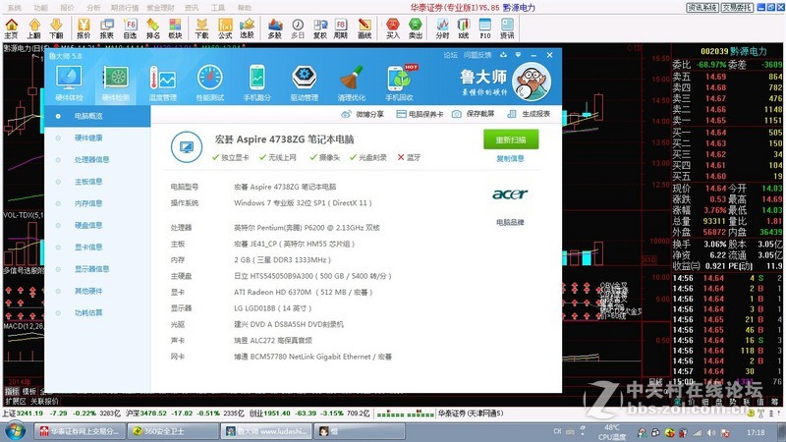The image size is (786, 442).
Task: Open the 排名 ranking icon
Action: (x=153, y=28)
